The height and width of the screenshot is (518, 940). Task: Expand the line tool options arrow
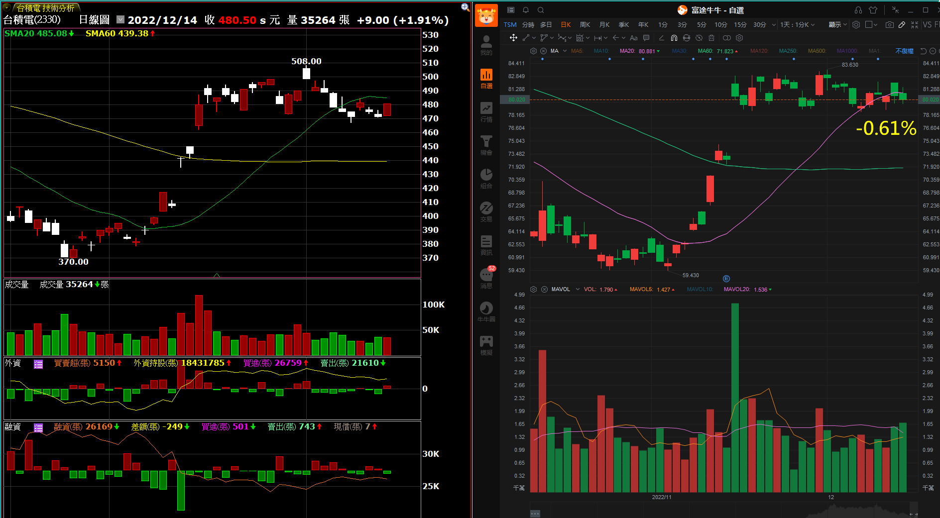pyautogui.click(x=534, y=38)
